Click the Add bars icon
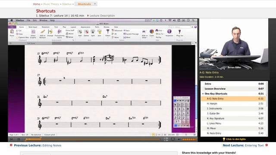 [x=80, y=32]
